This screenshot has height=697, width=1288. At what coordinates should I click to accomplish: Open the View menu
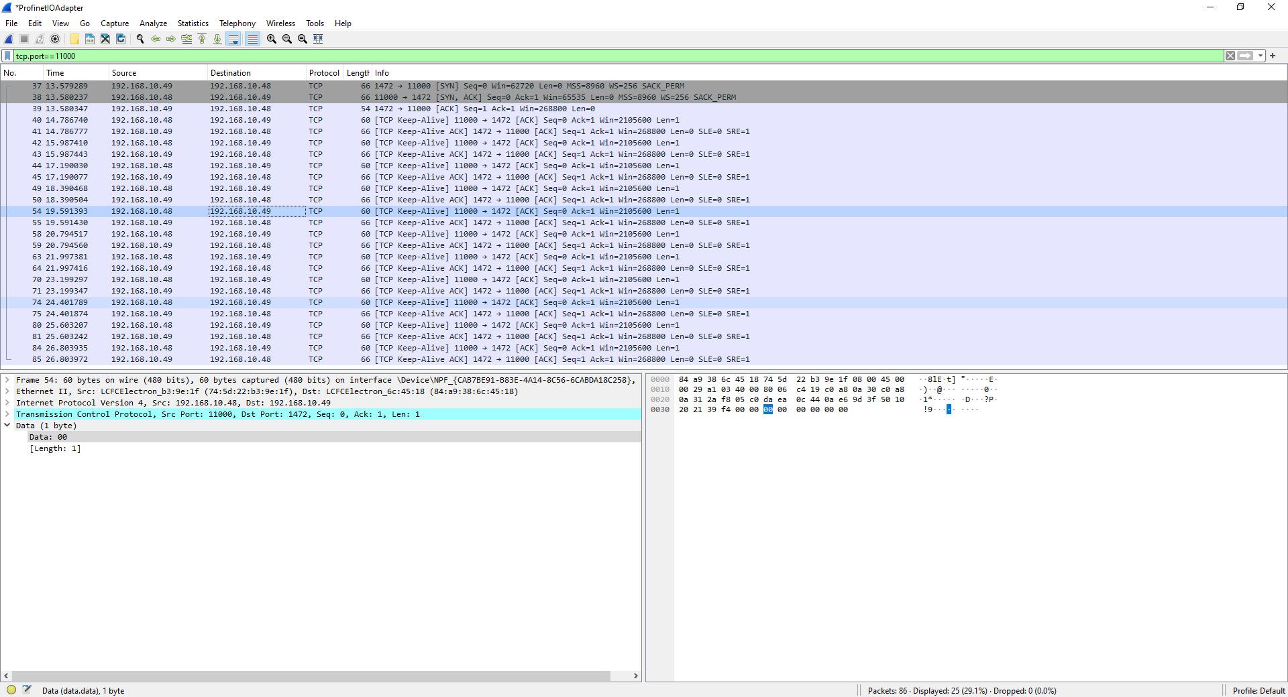(x=60, y=23)
